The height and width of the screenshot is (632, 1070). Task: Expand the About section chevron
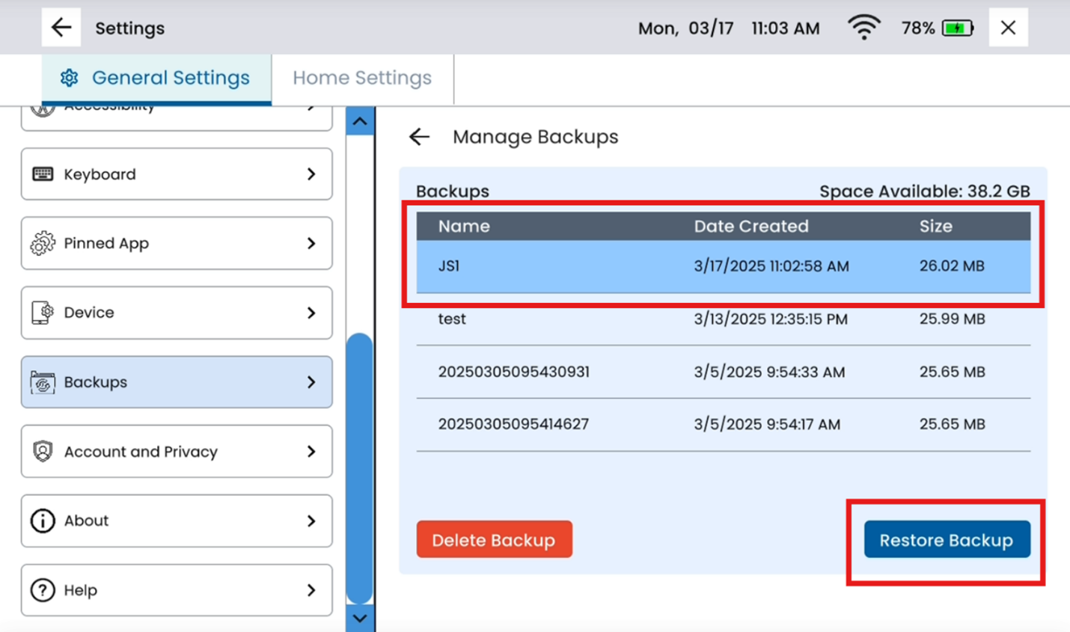coord(311,521)
